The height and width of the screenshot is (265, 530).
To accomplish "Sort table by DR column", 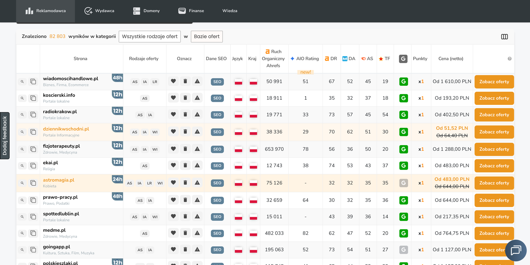I will [331, 59].
